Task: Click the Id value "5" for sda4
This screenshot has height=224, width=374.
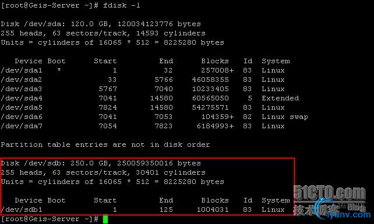Action: pos(250,98)
